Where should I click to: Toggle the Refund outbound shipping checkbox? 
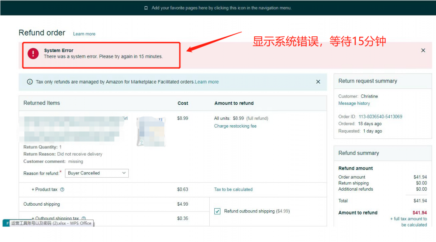pyautogui.click(x=217, y=211)
